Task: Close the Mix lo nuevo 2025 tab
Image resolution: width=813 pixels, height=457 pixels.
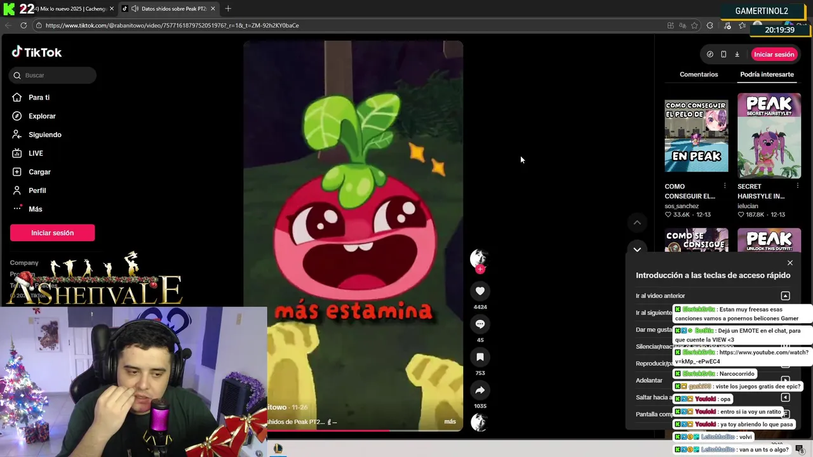Action: tap(112, 9)
